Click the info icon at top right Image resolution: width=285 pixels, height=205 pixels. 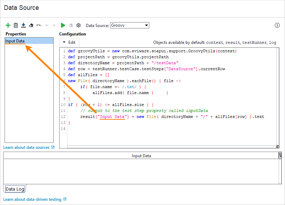click(x=277, y=25)
